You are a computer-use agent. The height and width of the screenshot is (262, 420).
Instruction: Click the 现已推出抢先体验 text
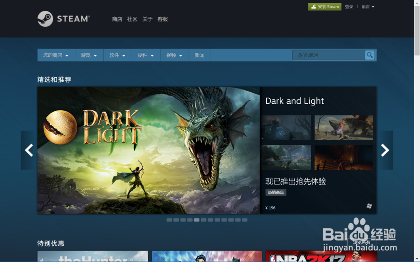tap(296, 181)
